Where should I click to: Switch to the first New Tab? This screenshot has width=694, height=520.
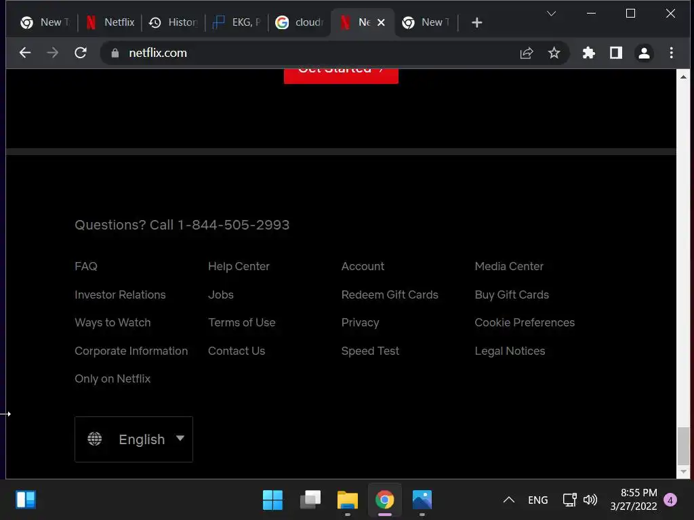pos(45,22)
